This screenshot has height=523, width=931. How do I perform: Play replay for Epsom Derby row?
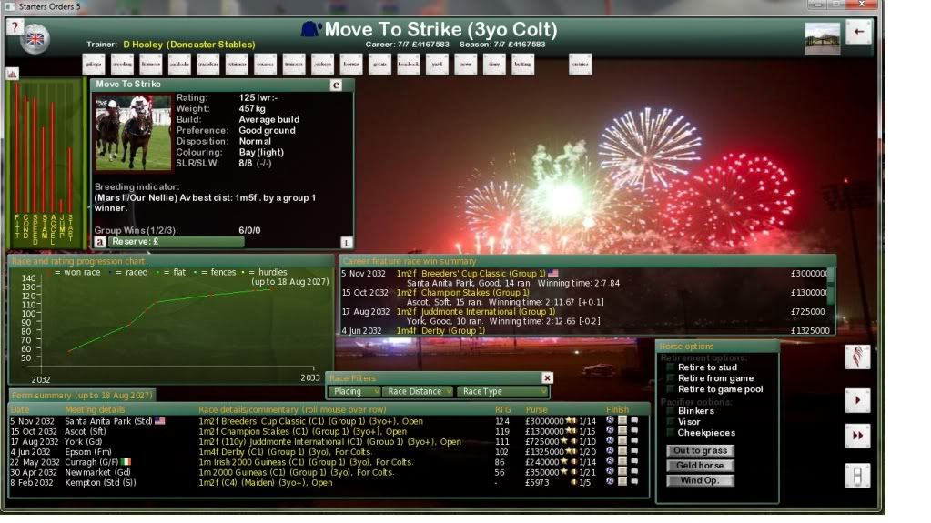[x=610, y=450]
